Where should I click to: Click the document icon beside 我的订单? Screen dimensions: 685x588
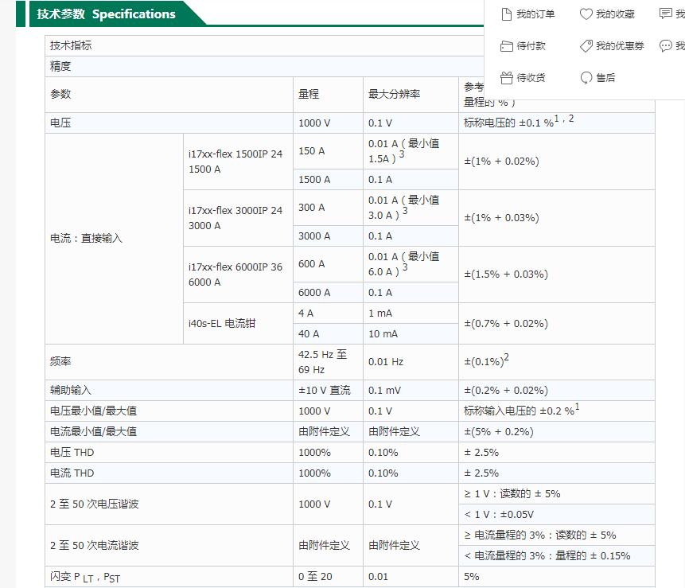(x=506, y=14)
